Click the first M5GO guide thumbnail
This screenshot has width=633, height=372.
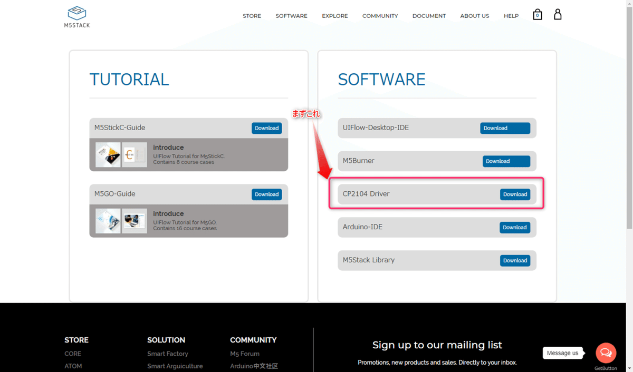point(108,221)
